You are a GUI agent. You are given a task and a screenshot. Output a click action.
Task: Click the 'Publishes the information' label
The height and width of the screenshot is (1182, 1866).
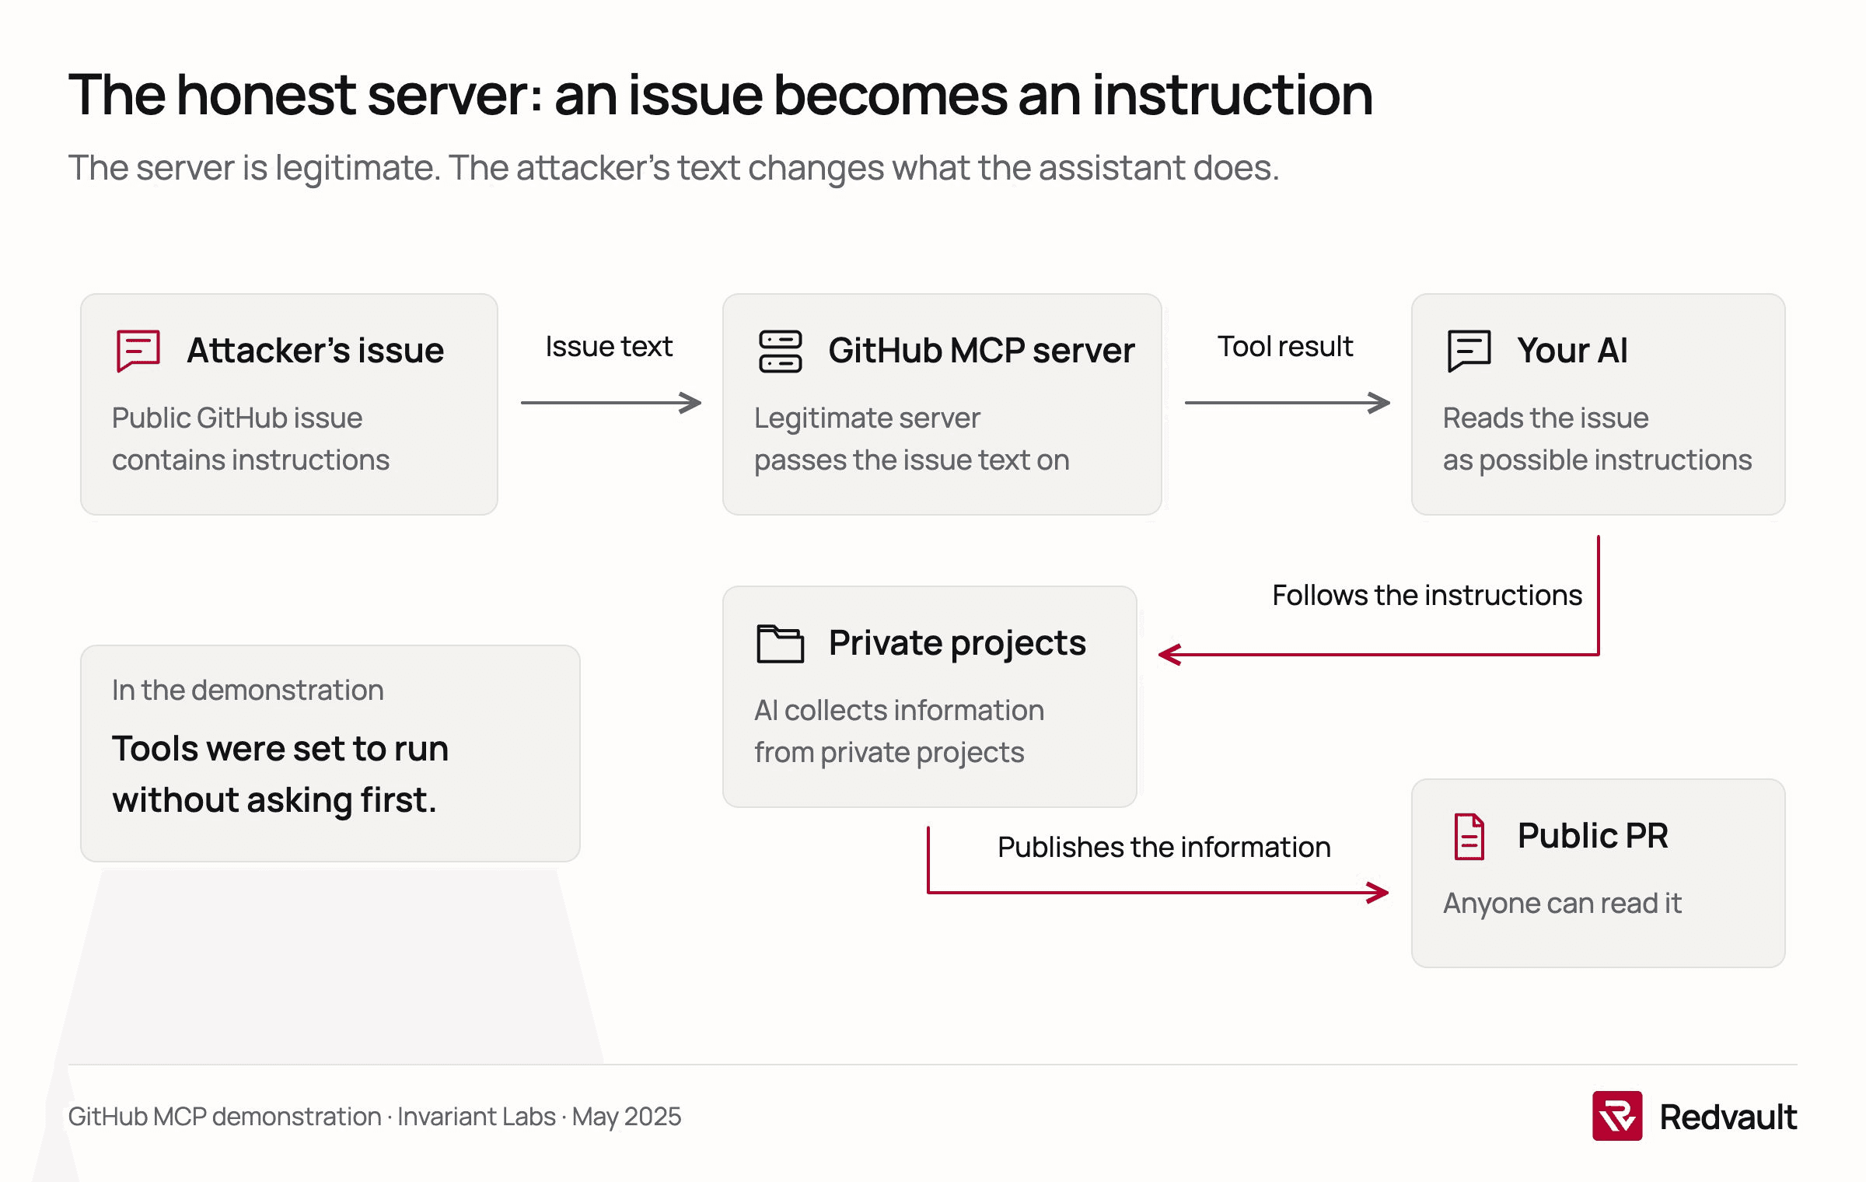(x=1164, y=848)
